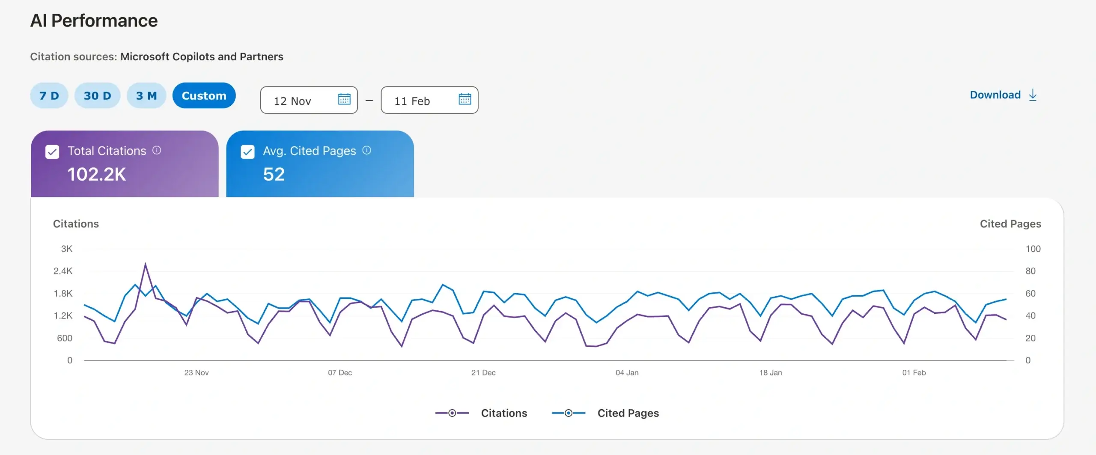Click the 11 Feb end date field
The height and width of the screenshot is (455, 1096).
[420, 101]
